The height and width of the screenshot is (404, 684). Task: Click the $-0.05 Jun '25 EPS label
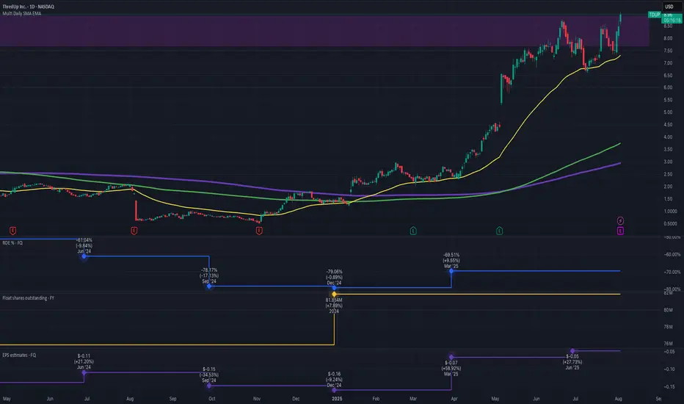pyautogui.click(x=572, y=361)
